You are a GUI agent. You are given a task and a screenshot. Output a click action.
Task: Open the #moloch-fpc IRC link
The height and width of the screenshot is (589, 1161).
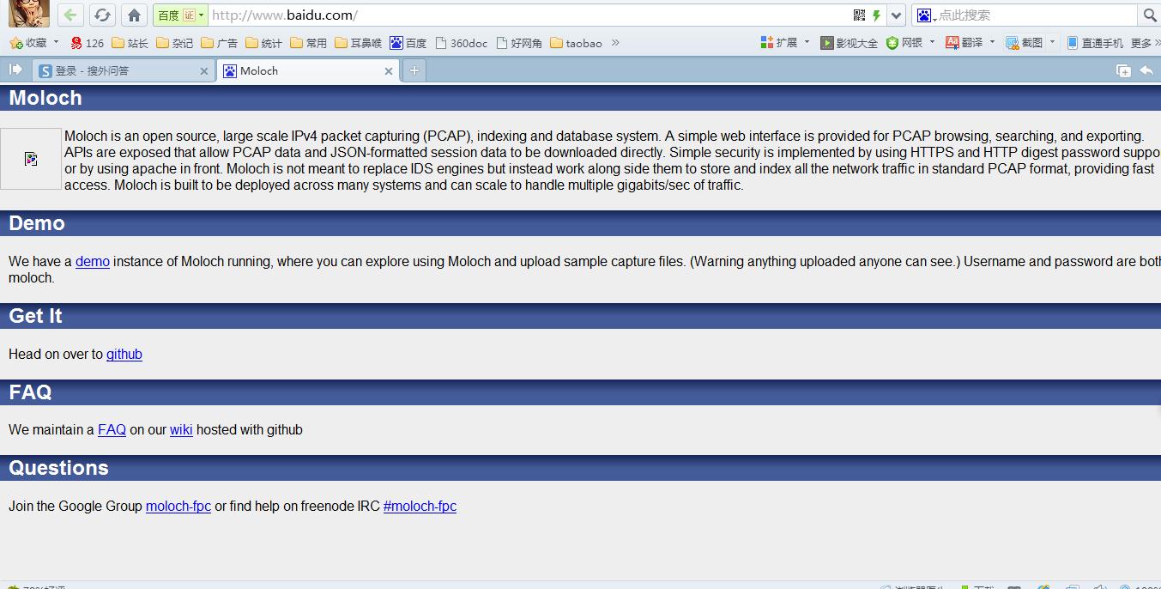420,506
